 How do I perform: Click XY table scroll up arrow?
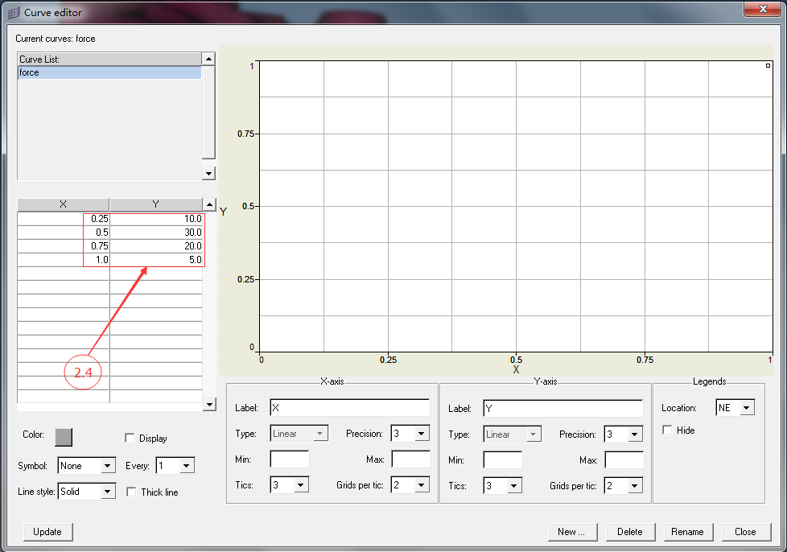[x=210, y=204]
